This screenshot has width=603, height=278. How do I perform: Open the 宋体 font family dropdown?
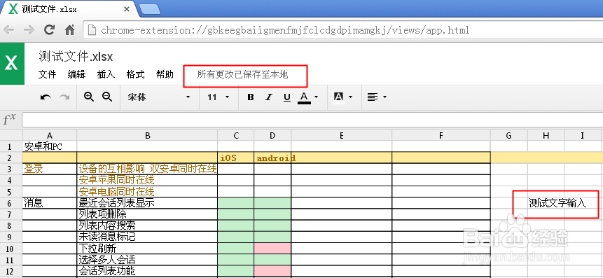coord(159,97)
